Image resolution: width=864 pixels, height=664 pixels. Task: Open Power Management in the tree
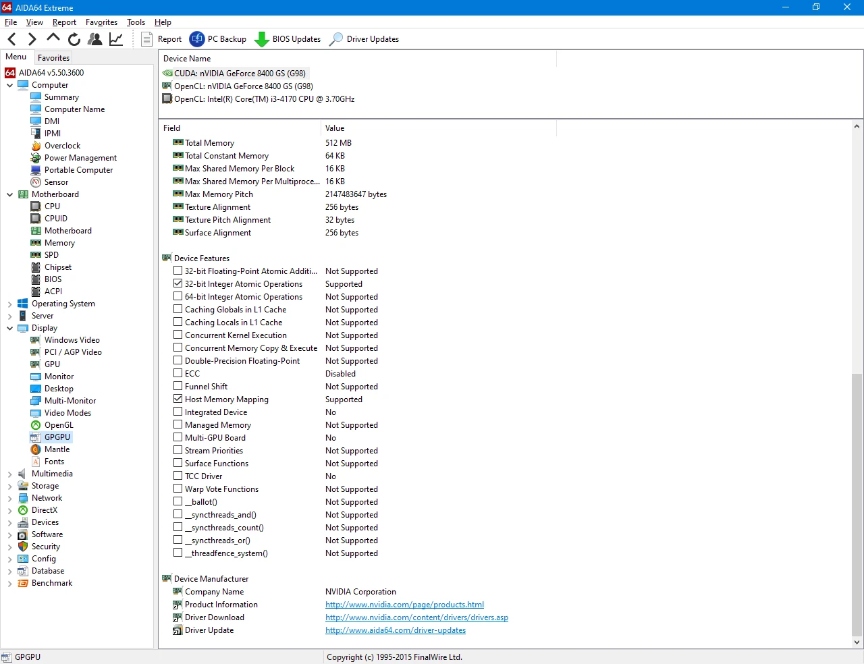point(80,158)
